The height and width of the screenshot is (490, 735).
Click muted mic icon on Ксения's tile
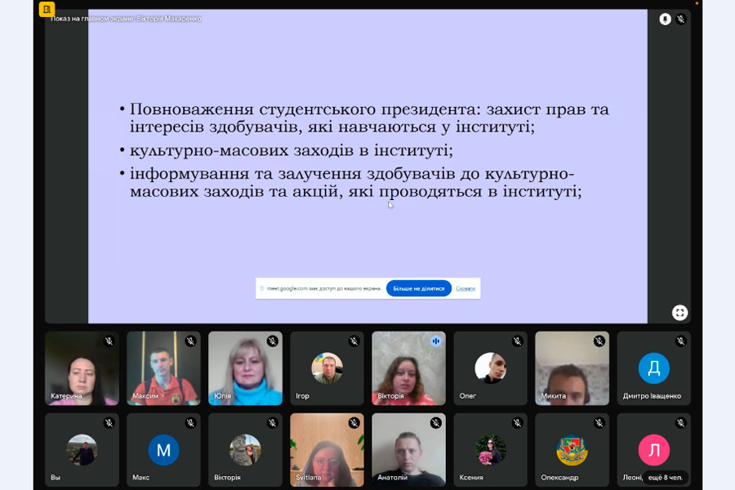click(518, 423)
